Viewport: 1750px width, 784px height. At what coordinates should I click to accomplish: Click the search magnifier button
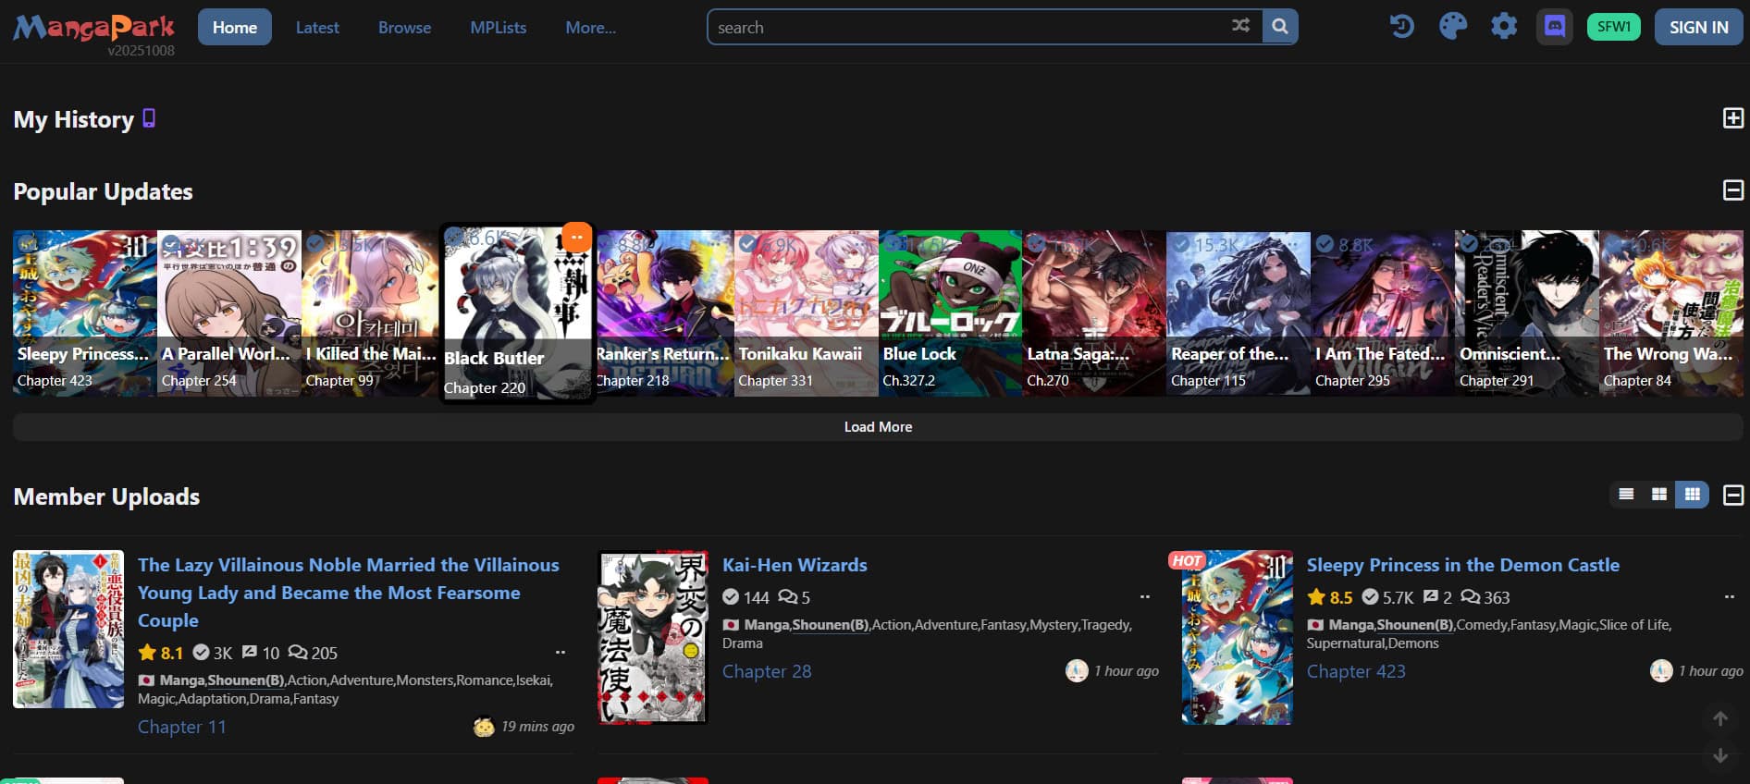(x=1280, y=27)
